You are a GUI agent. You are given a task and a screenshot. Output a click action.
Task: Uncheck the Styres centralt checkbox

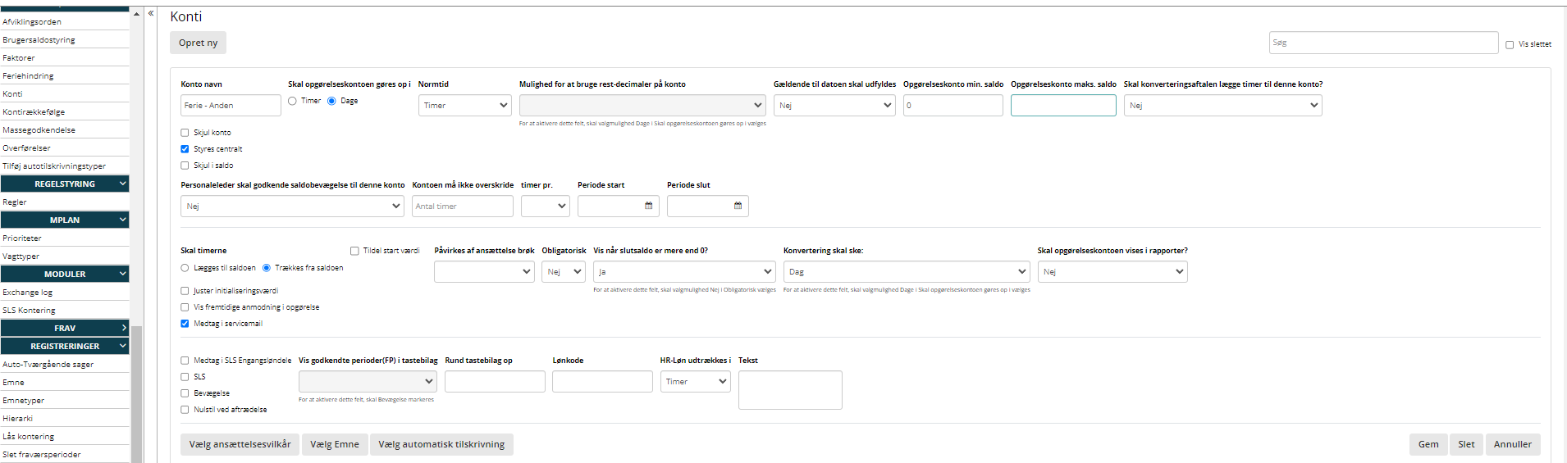coord(185,149)
